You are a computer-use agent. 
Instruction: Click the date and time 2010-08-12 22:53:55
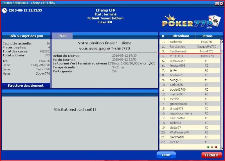tap(25, 10)
